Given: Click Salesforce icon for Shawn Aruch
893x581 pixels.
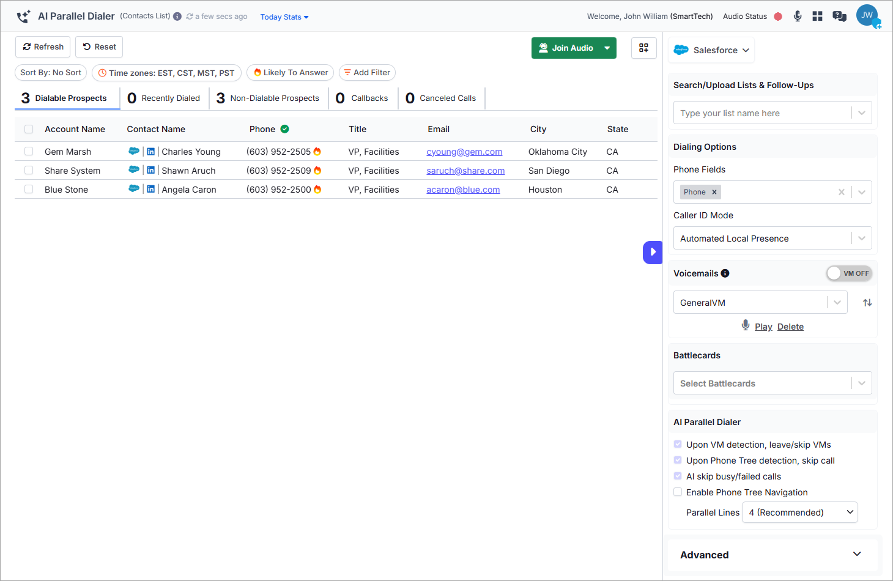Looking at the screenshot, I should point(134,170).
